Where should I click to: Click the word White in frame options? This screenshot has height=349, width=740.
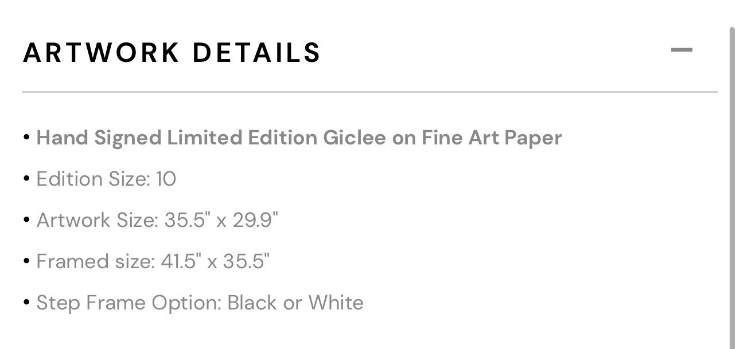pos(336,302)
